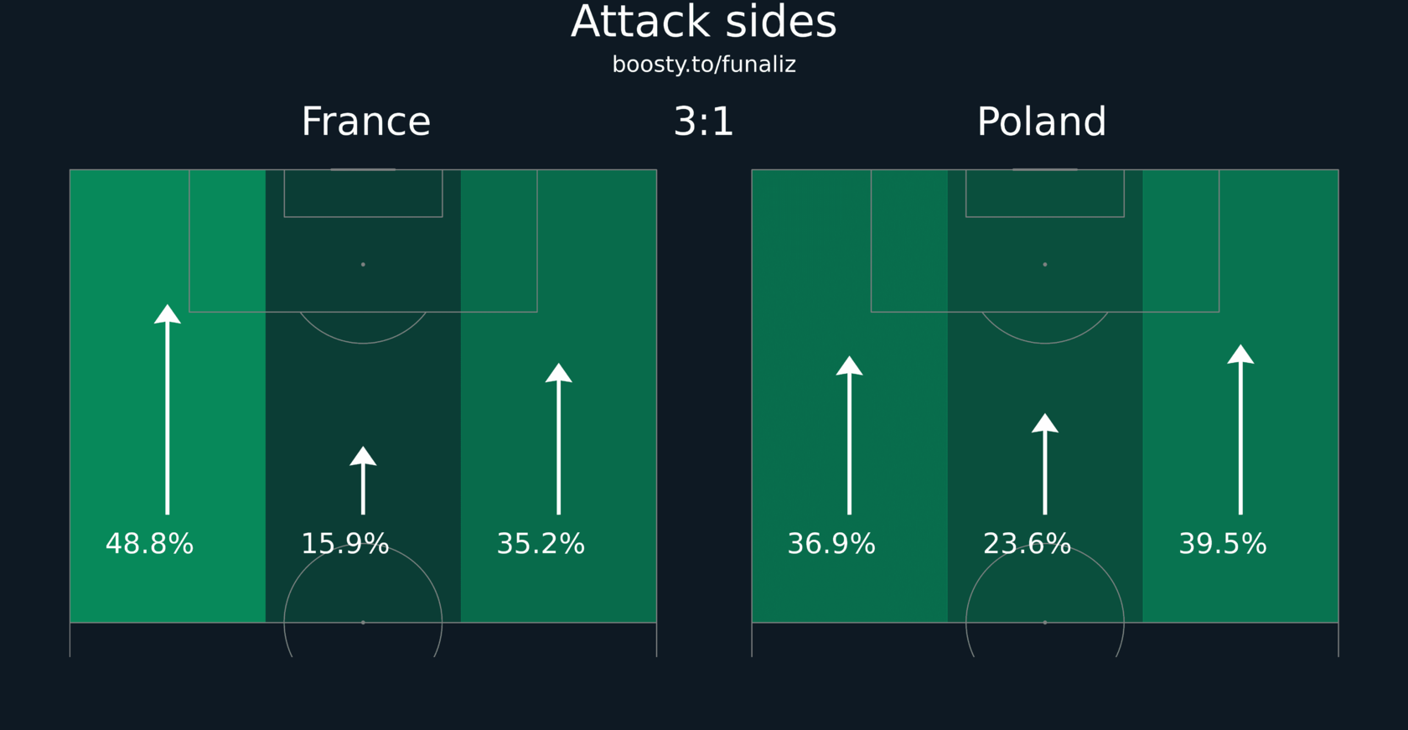Image resolution: width=1408 pixels, height=730 pixels.
Task: Click France's right-side attack arrow
Action: point(559,438)
